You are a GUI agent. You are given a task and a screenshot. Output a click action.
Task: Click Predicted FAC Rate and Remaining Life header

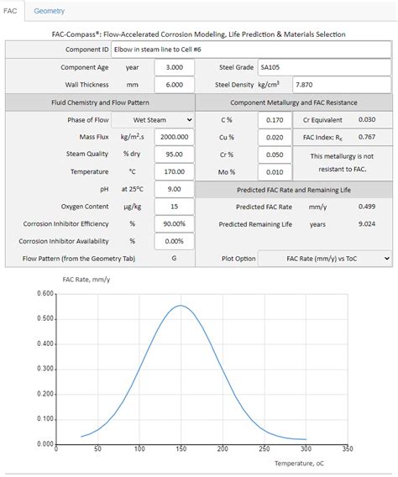tap(294, 190)
